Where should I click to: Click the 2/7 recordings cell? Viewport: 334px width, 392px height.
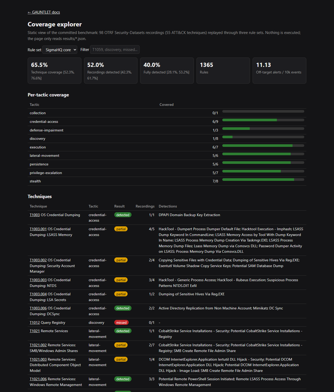152,345
